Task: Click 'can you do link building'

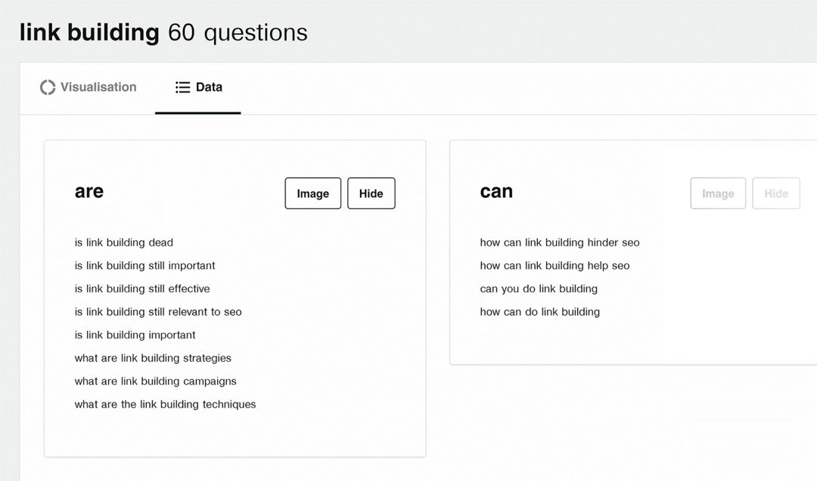Action: click(539, 288)
